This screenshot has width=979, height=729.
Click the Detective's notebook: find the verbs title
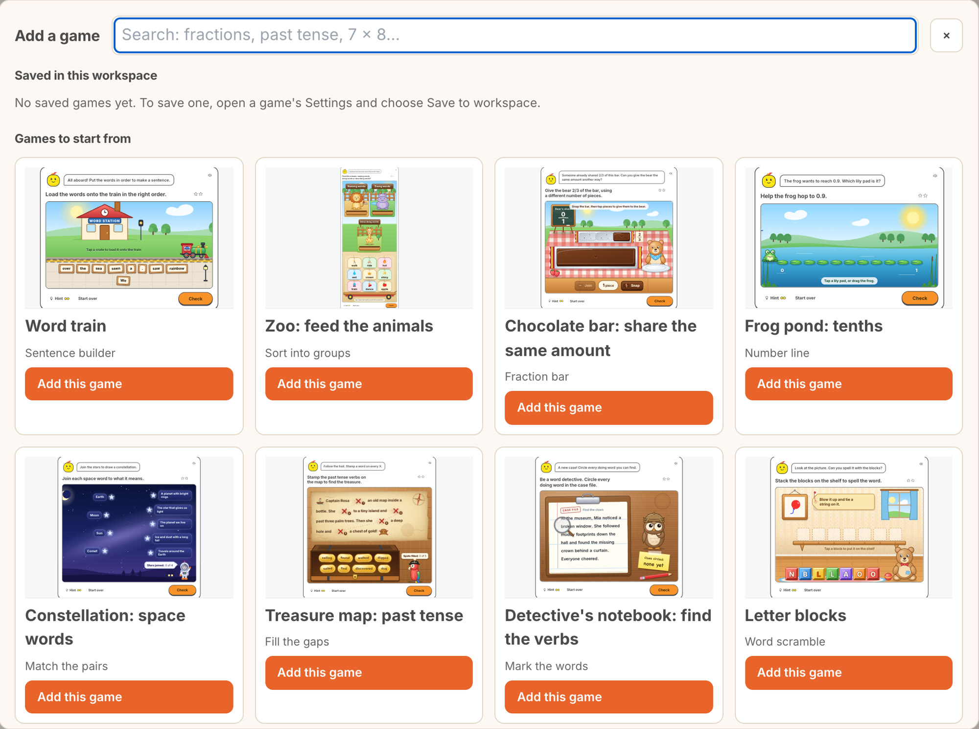pyautogui.click(x=608, y=627)
